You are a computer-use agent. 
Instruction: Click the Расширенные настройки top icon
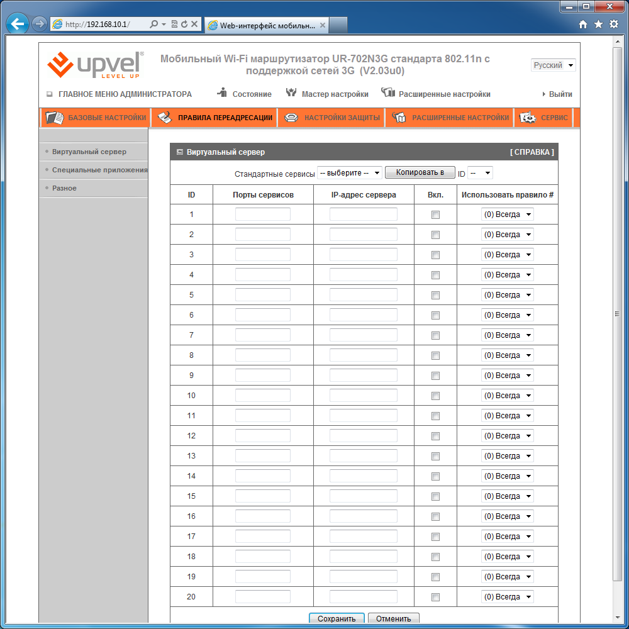388,92
